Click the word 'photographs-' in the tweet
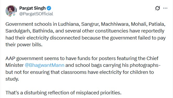 145,65
